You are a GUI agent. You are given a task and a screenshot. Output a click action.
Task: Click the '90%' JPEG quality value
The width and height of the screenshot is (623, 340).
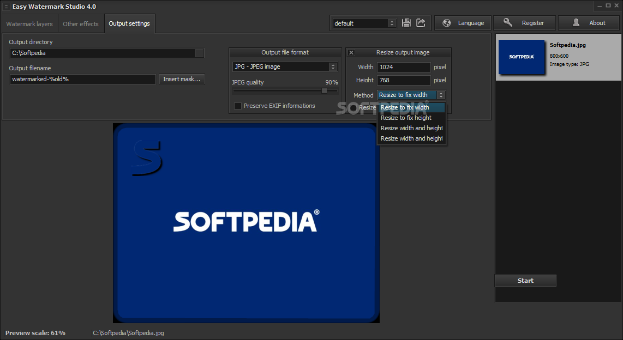tap(331, 82)
